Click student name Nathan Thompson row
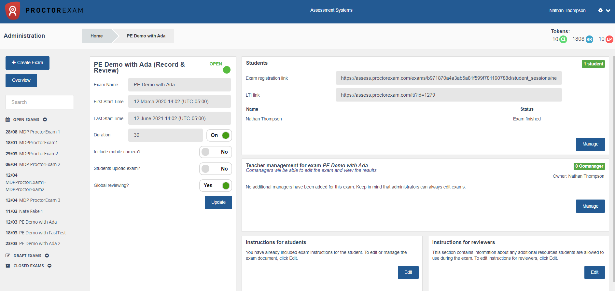Image resolution: width=615 pixels, height=291 pixels. point(264,119)
